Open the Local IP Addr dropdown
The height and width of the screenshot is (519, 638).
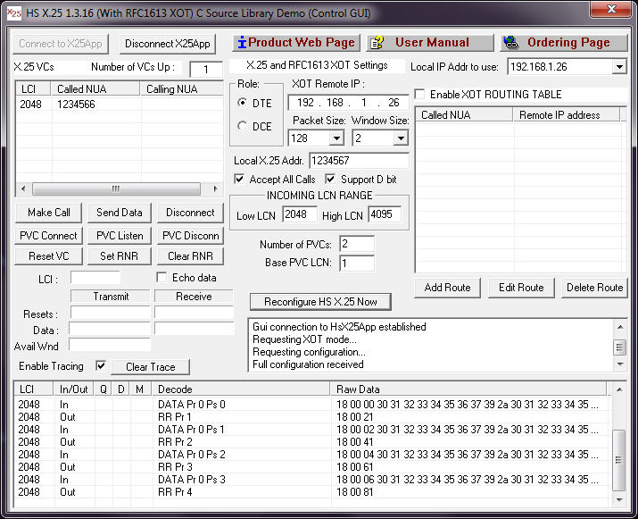[619, 67]
